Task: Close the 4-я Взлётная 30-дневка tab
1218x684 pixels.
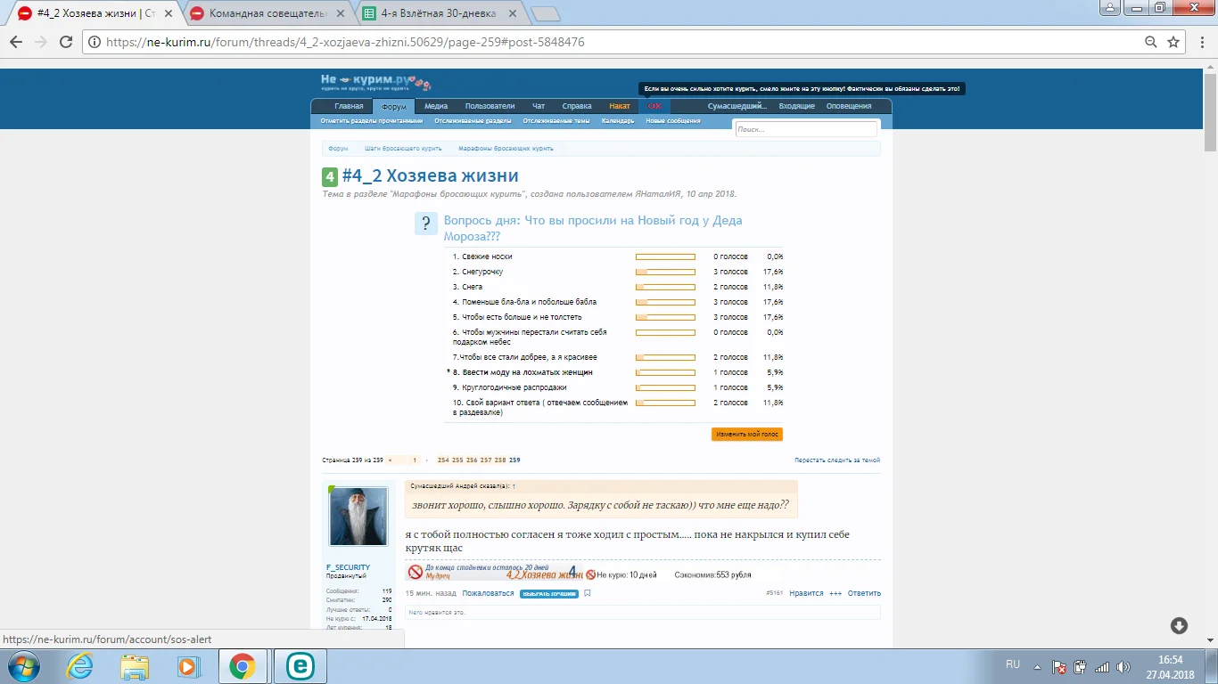Action: (x=512, y=13)
